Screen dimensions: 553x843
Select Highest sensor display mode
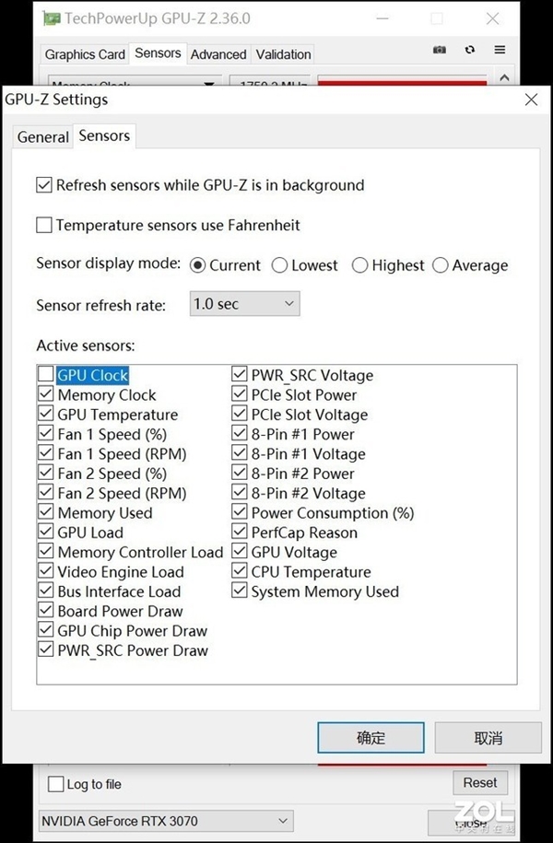point(359,265)
